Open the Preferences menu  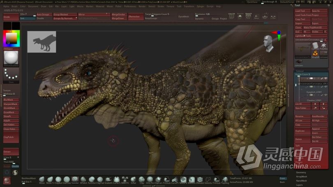coord(130,7)
